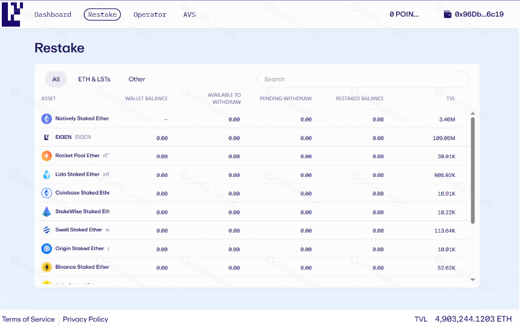Screen dimensions: 520x328
Task: Select the Natively Staked Ether icon
Action: (47, 118)
